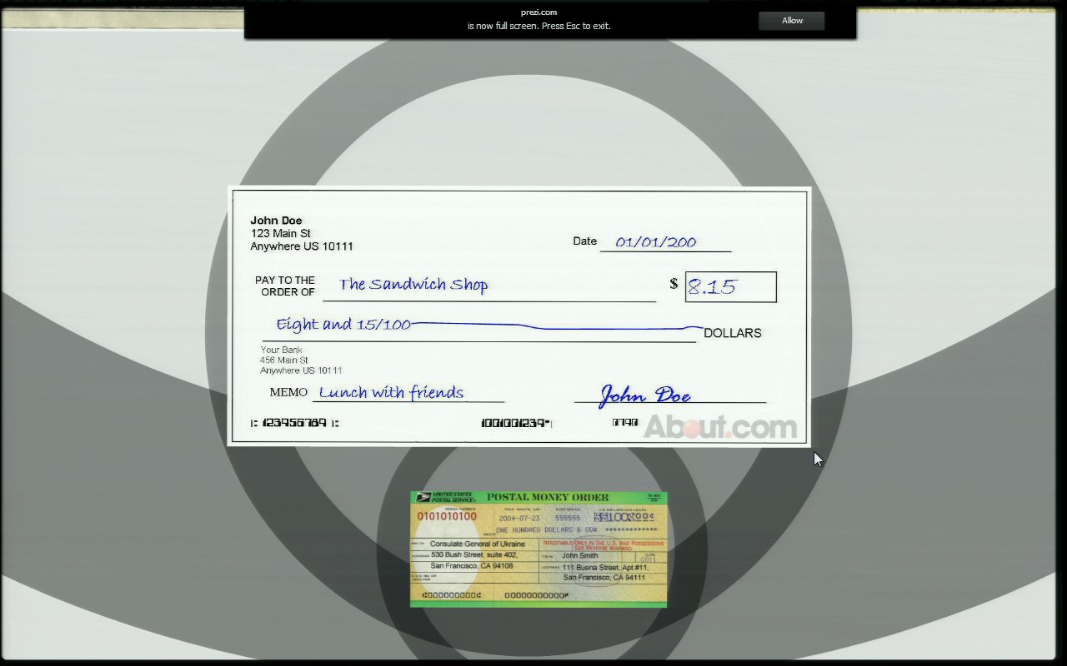Click the prezi.com fullscreen notification text
This screenshot has width=1067, height=666.
(x=539, y=19)
